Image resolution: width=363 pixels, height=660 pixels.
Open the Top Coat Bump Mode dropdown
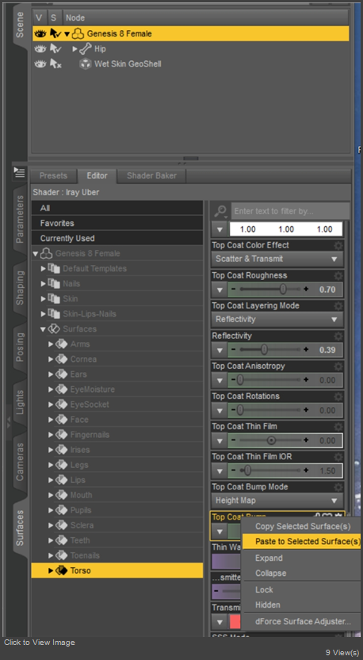click(x=277, y=501)
